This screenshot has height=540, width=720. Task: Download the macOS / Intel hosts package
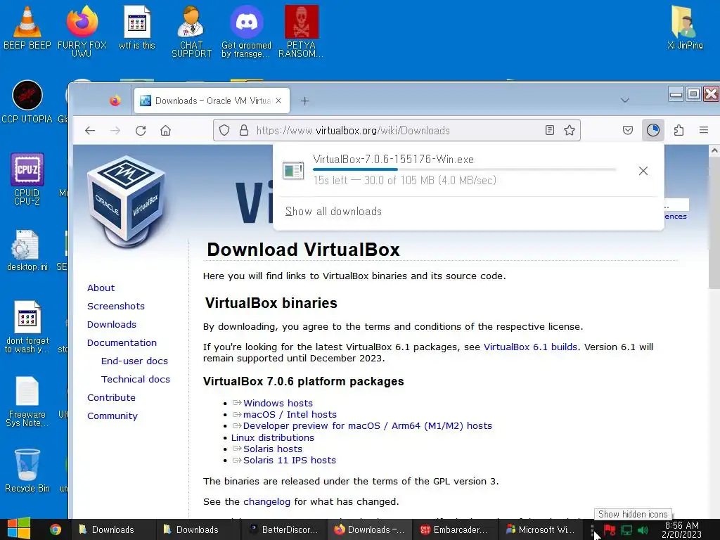point(290,415)
